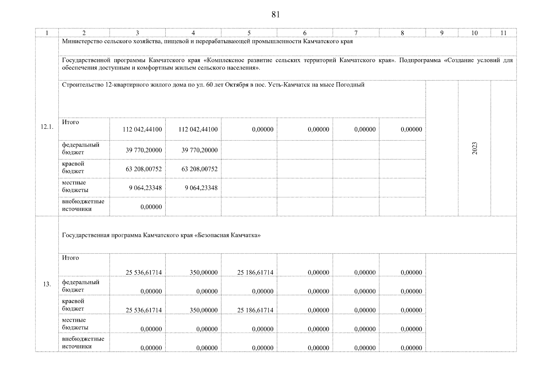Click row number 13. cell
The width and height of the screenshot is (552, 390).
coord(47,284)
